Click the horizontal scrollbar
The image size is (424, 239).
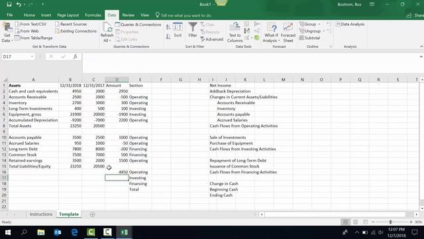click(335, 214)
